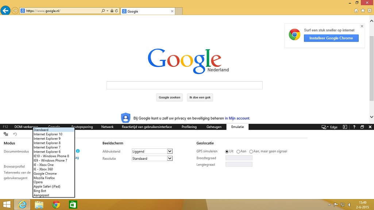Viewport: 374px width, 210px height.
Task: Select GPS simuleren Uit radio button
Action: point(227,152)
